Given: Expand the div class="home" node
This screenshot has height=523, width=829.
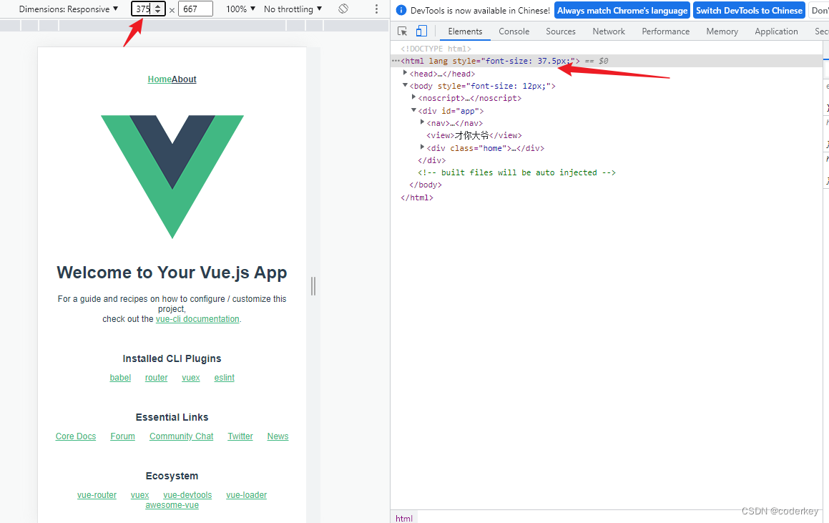Looking at the screenshot, I should click(422, 147).
